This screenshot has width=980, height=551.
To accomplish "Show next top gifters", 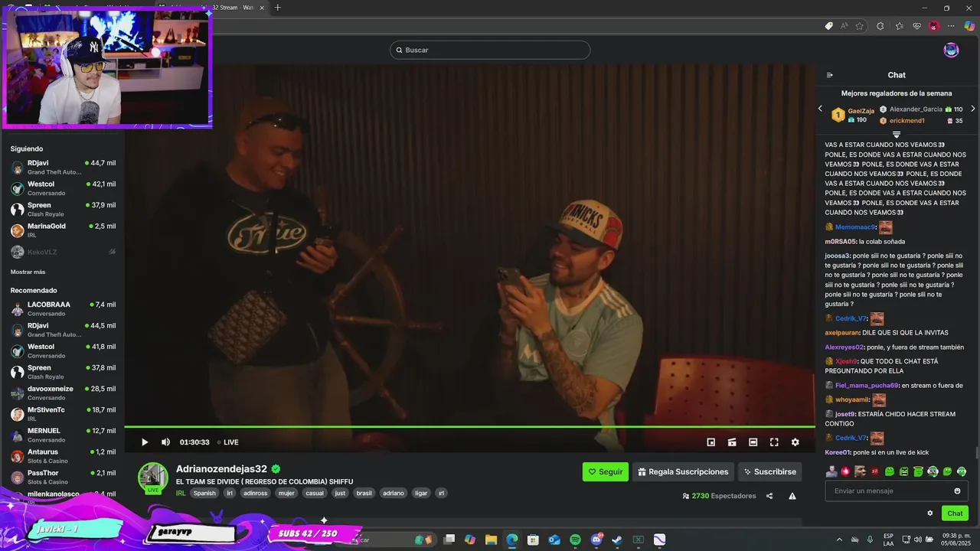I will [x=973, y=109].
